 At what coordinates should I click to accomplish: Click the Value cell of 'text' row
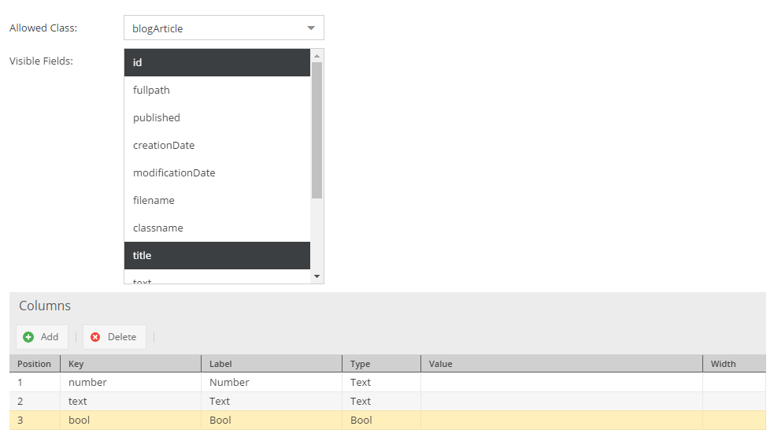(x=561, y=401)
